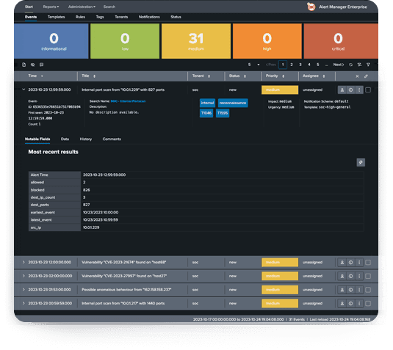This screenshot has height=350, width=393.
Task: Open more options on CVE-2023-21674 row
Action: point(359,262)
